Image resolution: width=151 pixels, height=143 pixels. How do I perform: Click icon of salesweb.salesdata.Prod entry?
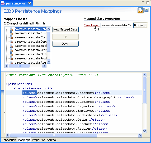click(11, 58)
